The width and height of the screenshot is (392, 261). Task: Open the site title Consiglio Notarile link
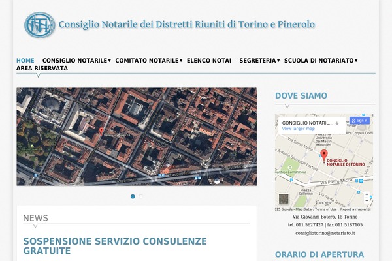click(x=187, y=25)
